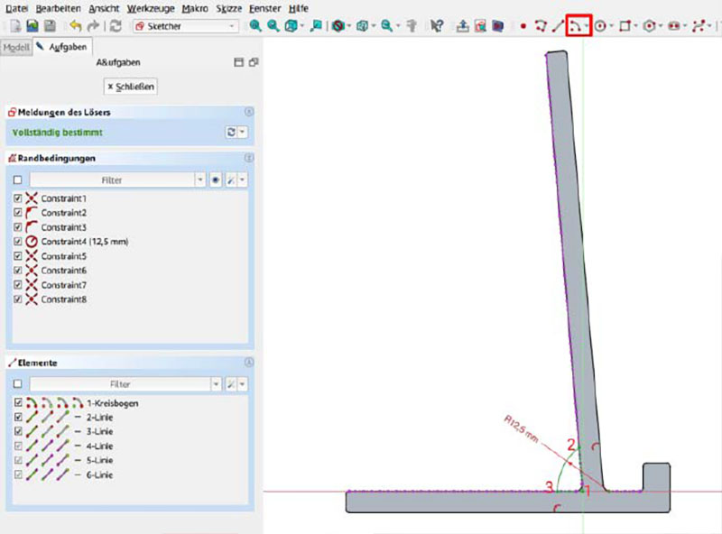722x534 pixels.
Task: Select the 3-Linie element in list
Action: (98, 431)
